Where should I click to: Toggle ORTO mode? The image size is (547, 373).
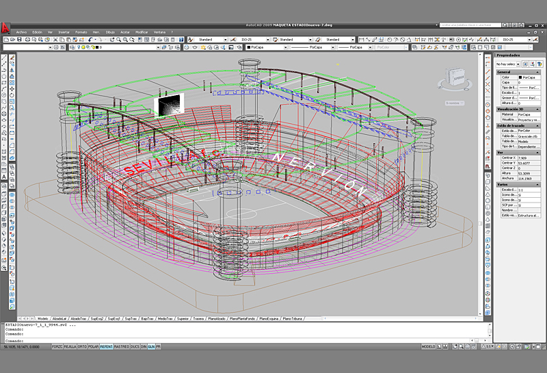[82, 347]
